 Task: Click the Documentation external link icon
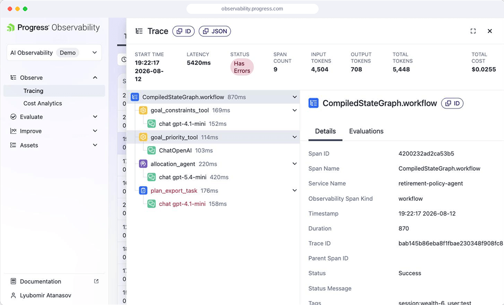click(x=96, y=281)
